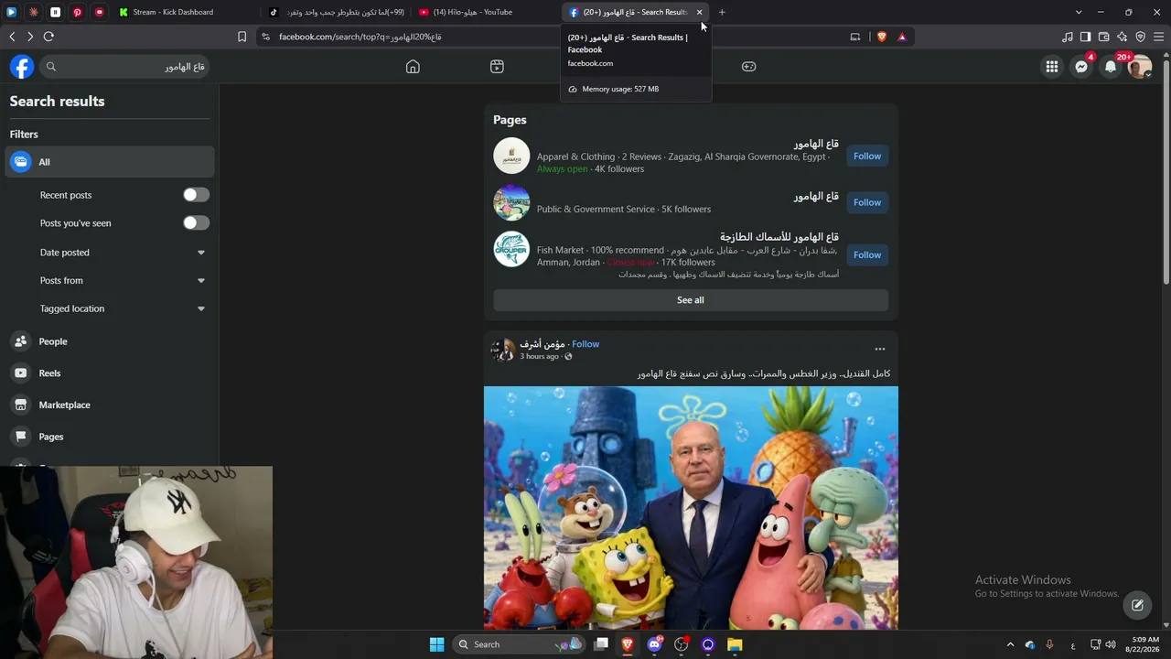This screenshot has height=659, width=1171.
Task: Follow مؤمن أشرف from the post header
Action: [585, 344]
